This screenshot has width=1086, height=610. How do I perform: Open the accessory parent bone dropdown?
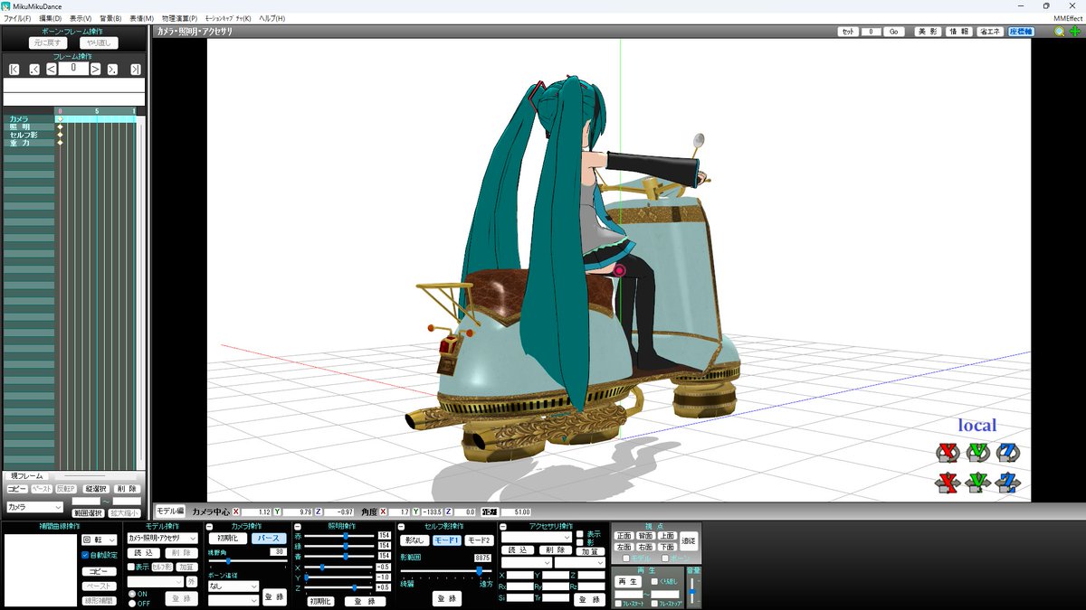[579, 562]
